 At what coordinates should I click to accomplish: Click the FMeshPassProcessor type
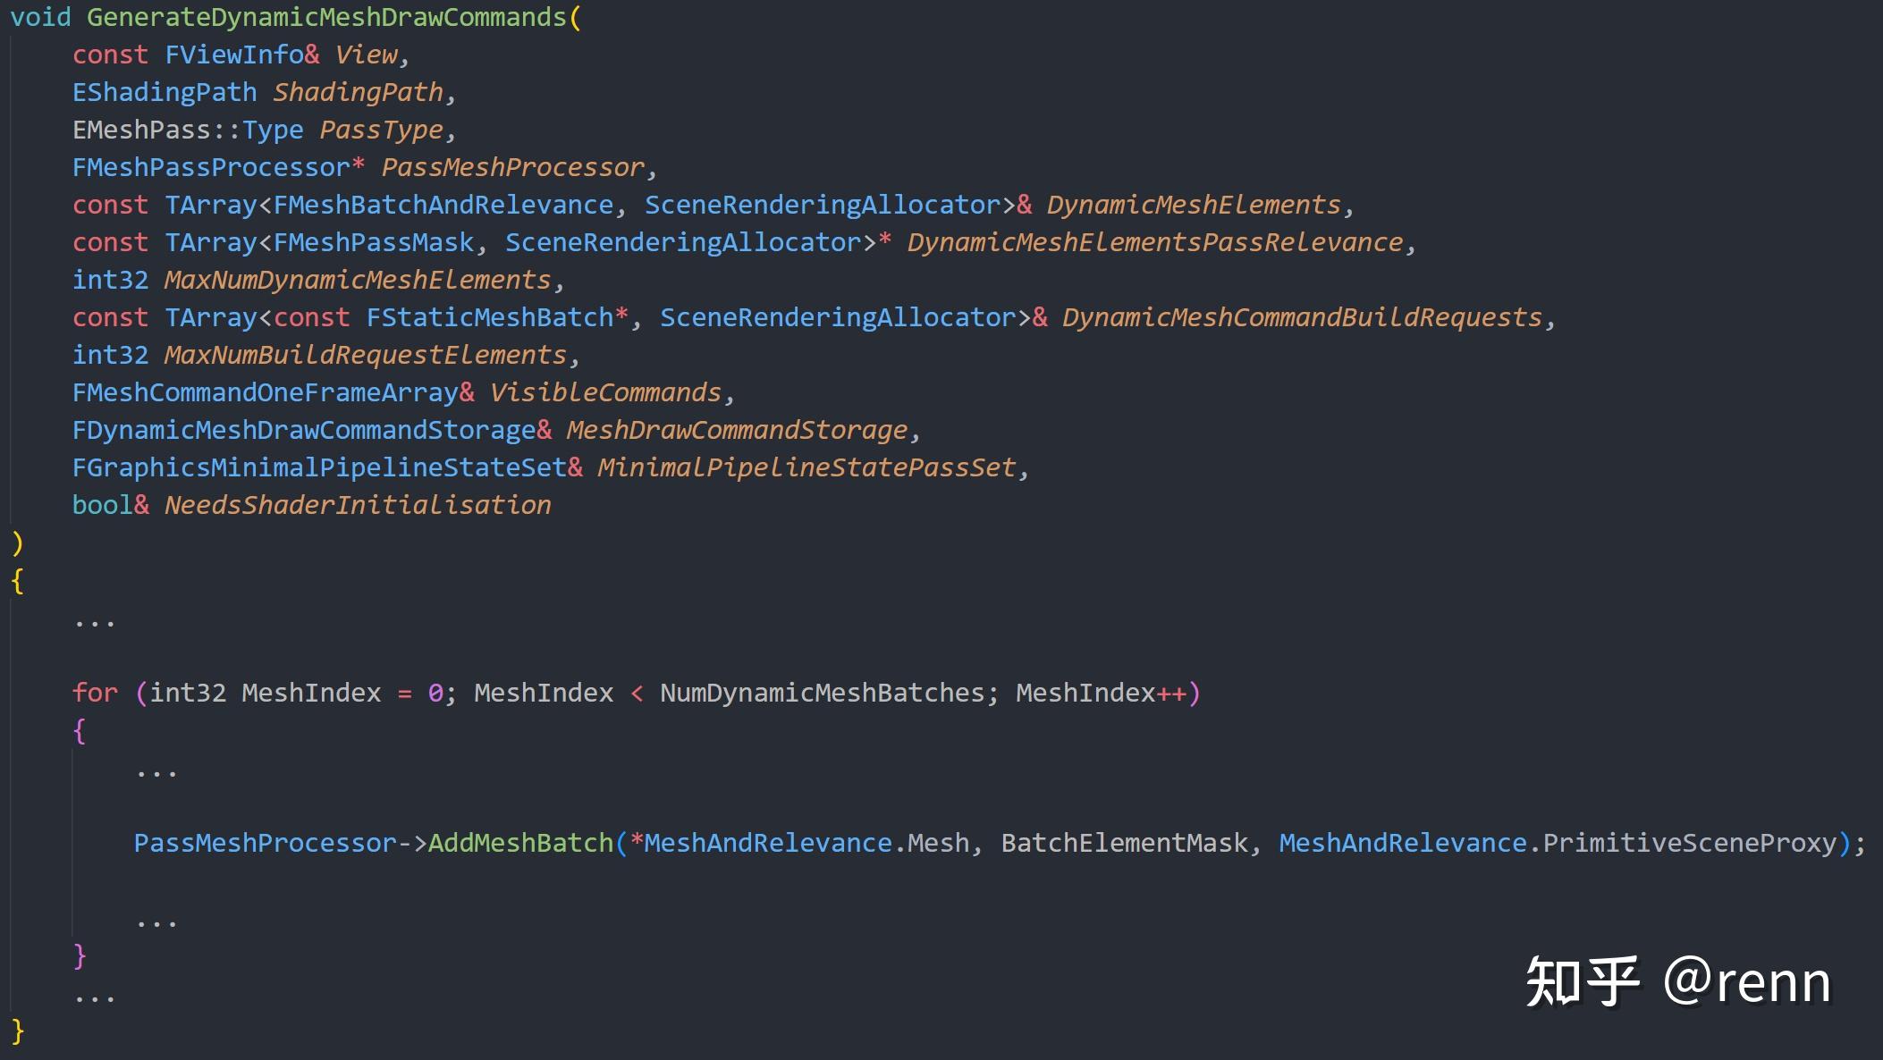(x=211, y=167)
